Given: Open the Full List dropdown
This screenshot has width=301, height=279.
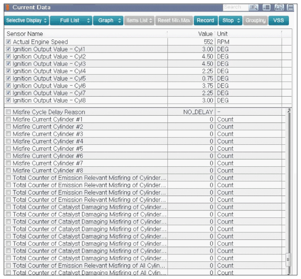Looking at the screenshot, I should click(x=71, y=20).
